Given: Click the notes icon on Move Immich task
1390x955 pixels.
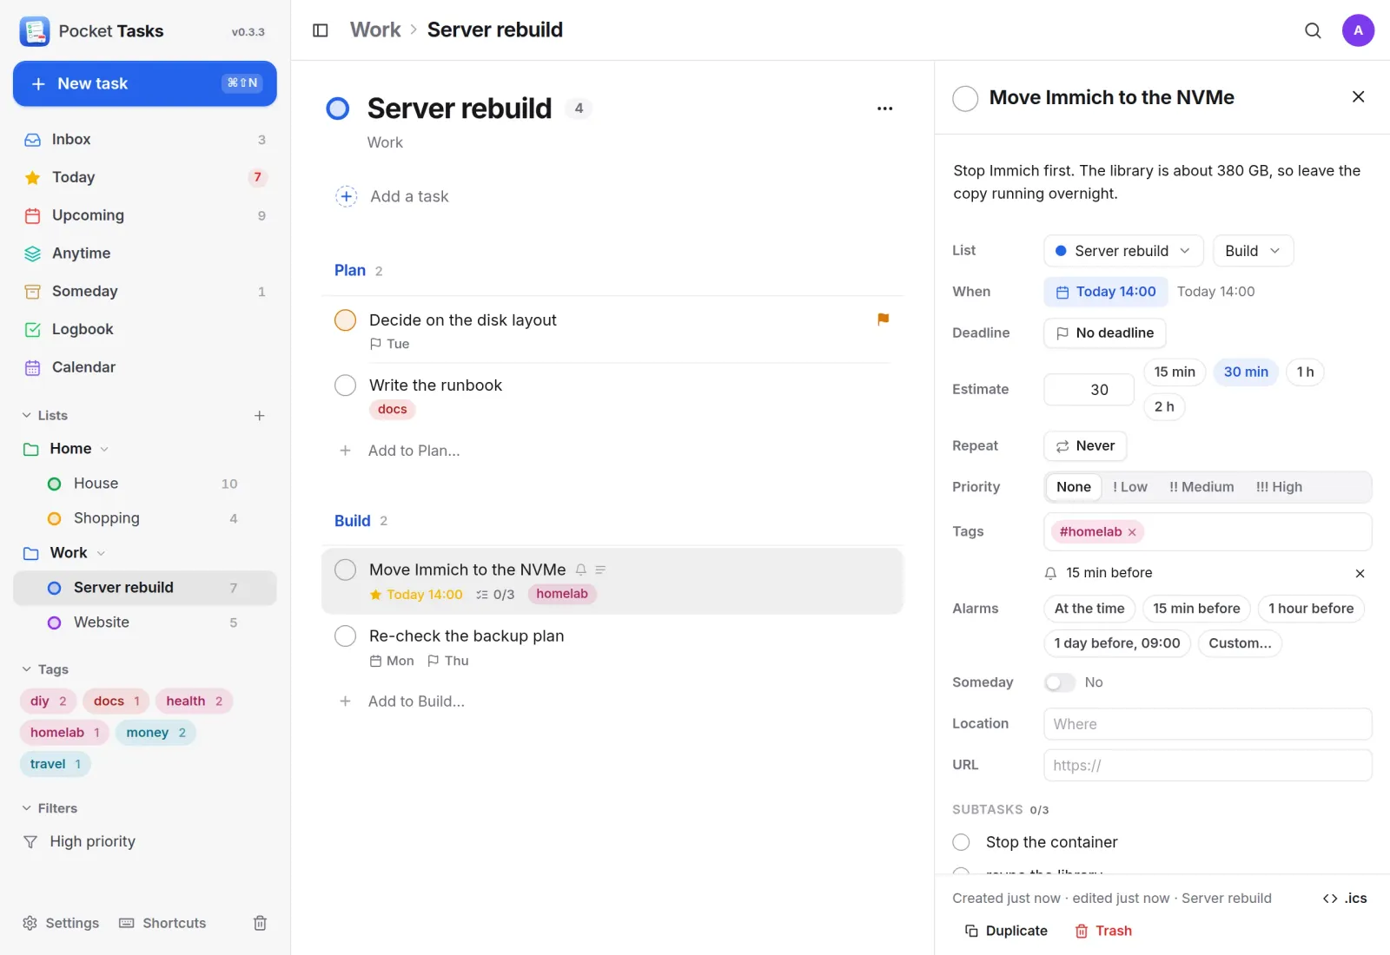Looking at the screenshot, I should click(x=600, y=570).
